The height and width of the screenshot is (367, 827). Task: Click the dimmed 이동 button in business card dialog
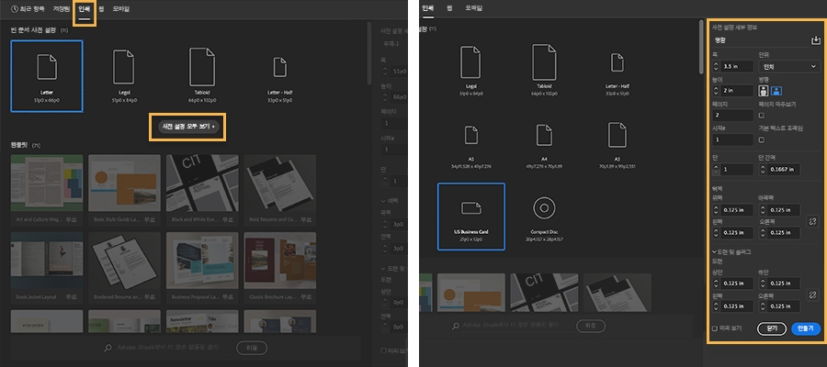coord(591,326)
